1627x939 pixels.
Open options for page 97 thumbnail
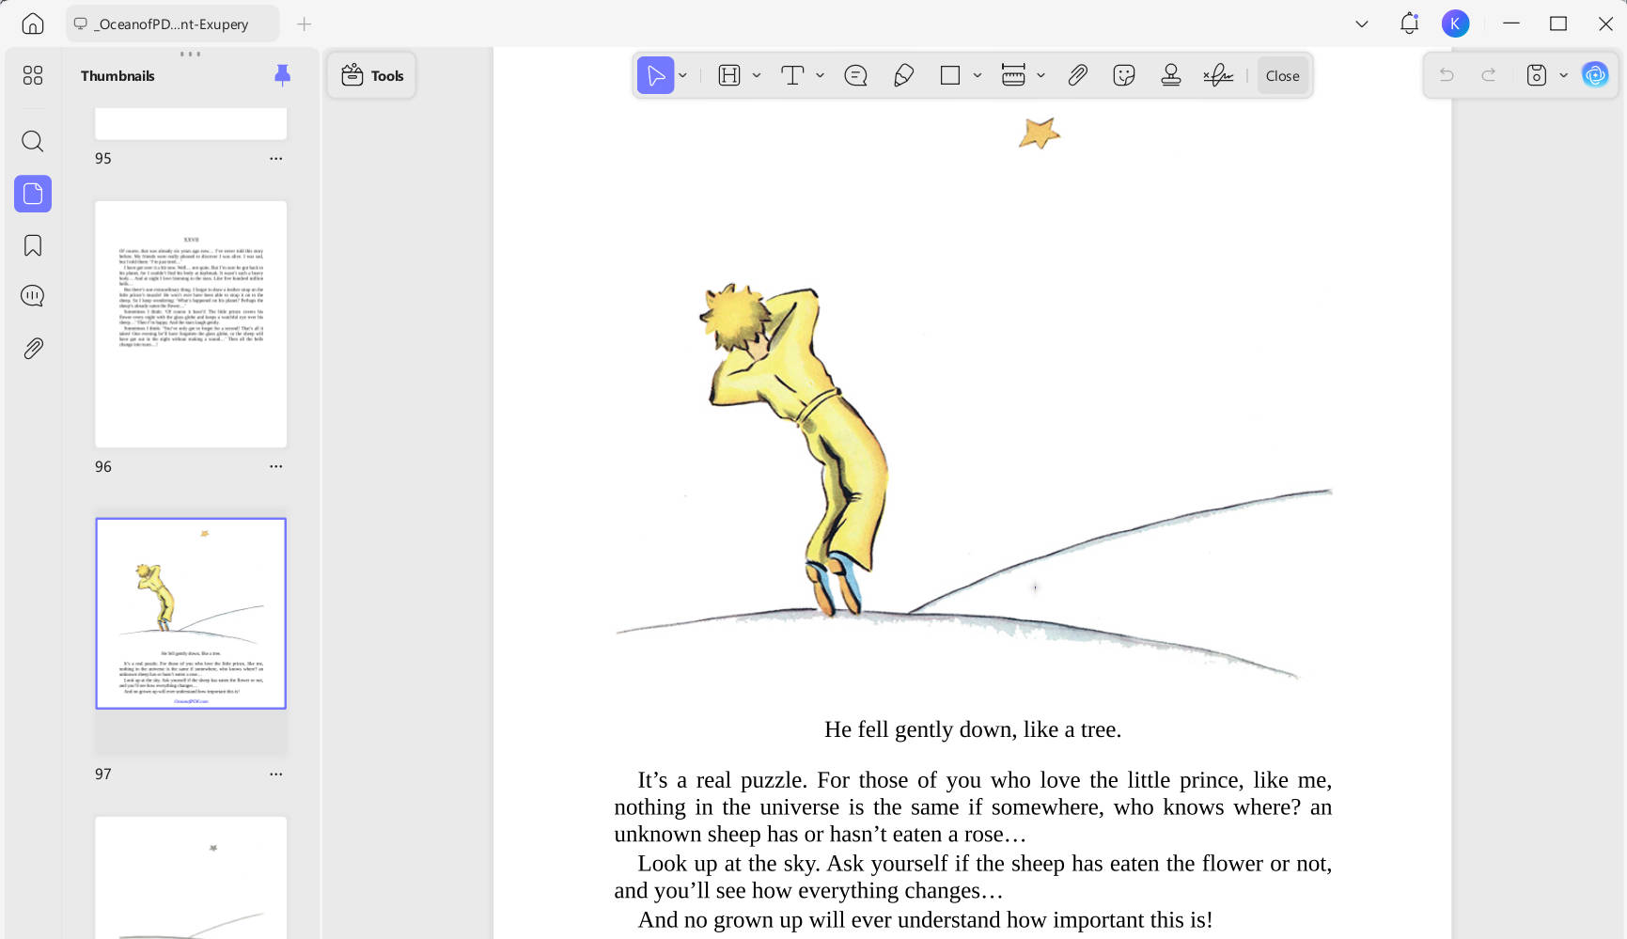tap(275, 775)
